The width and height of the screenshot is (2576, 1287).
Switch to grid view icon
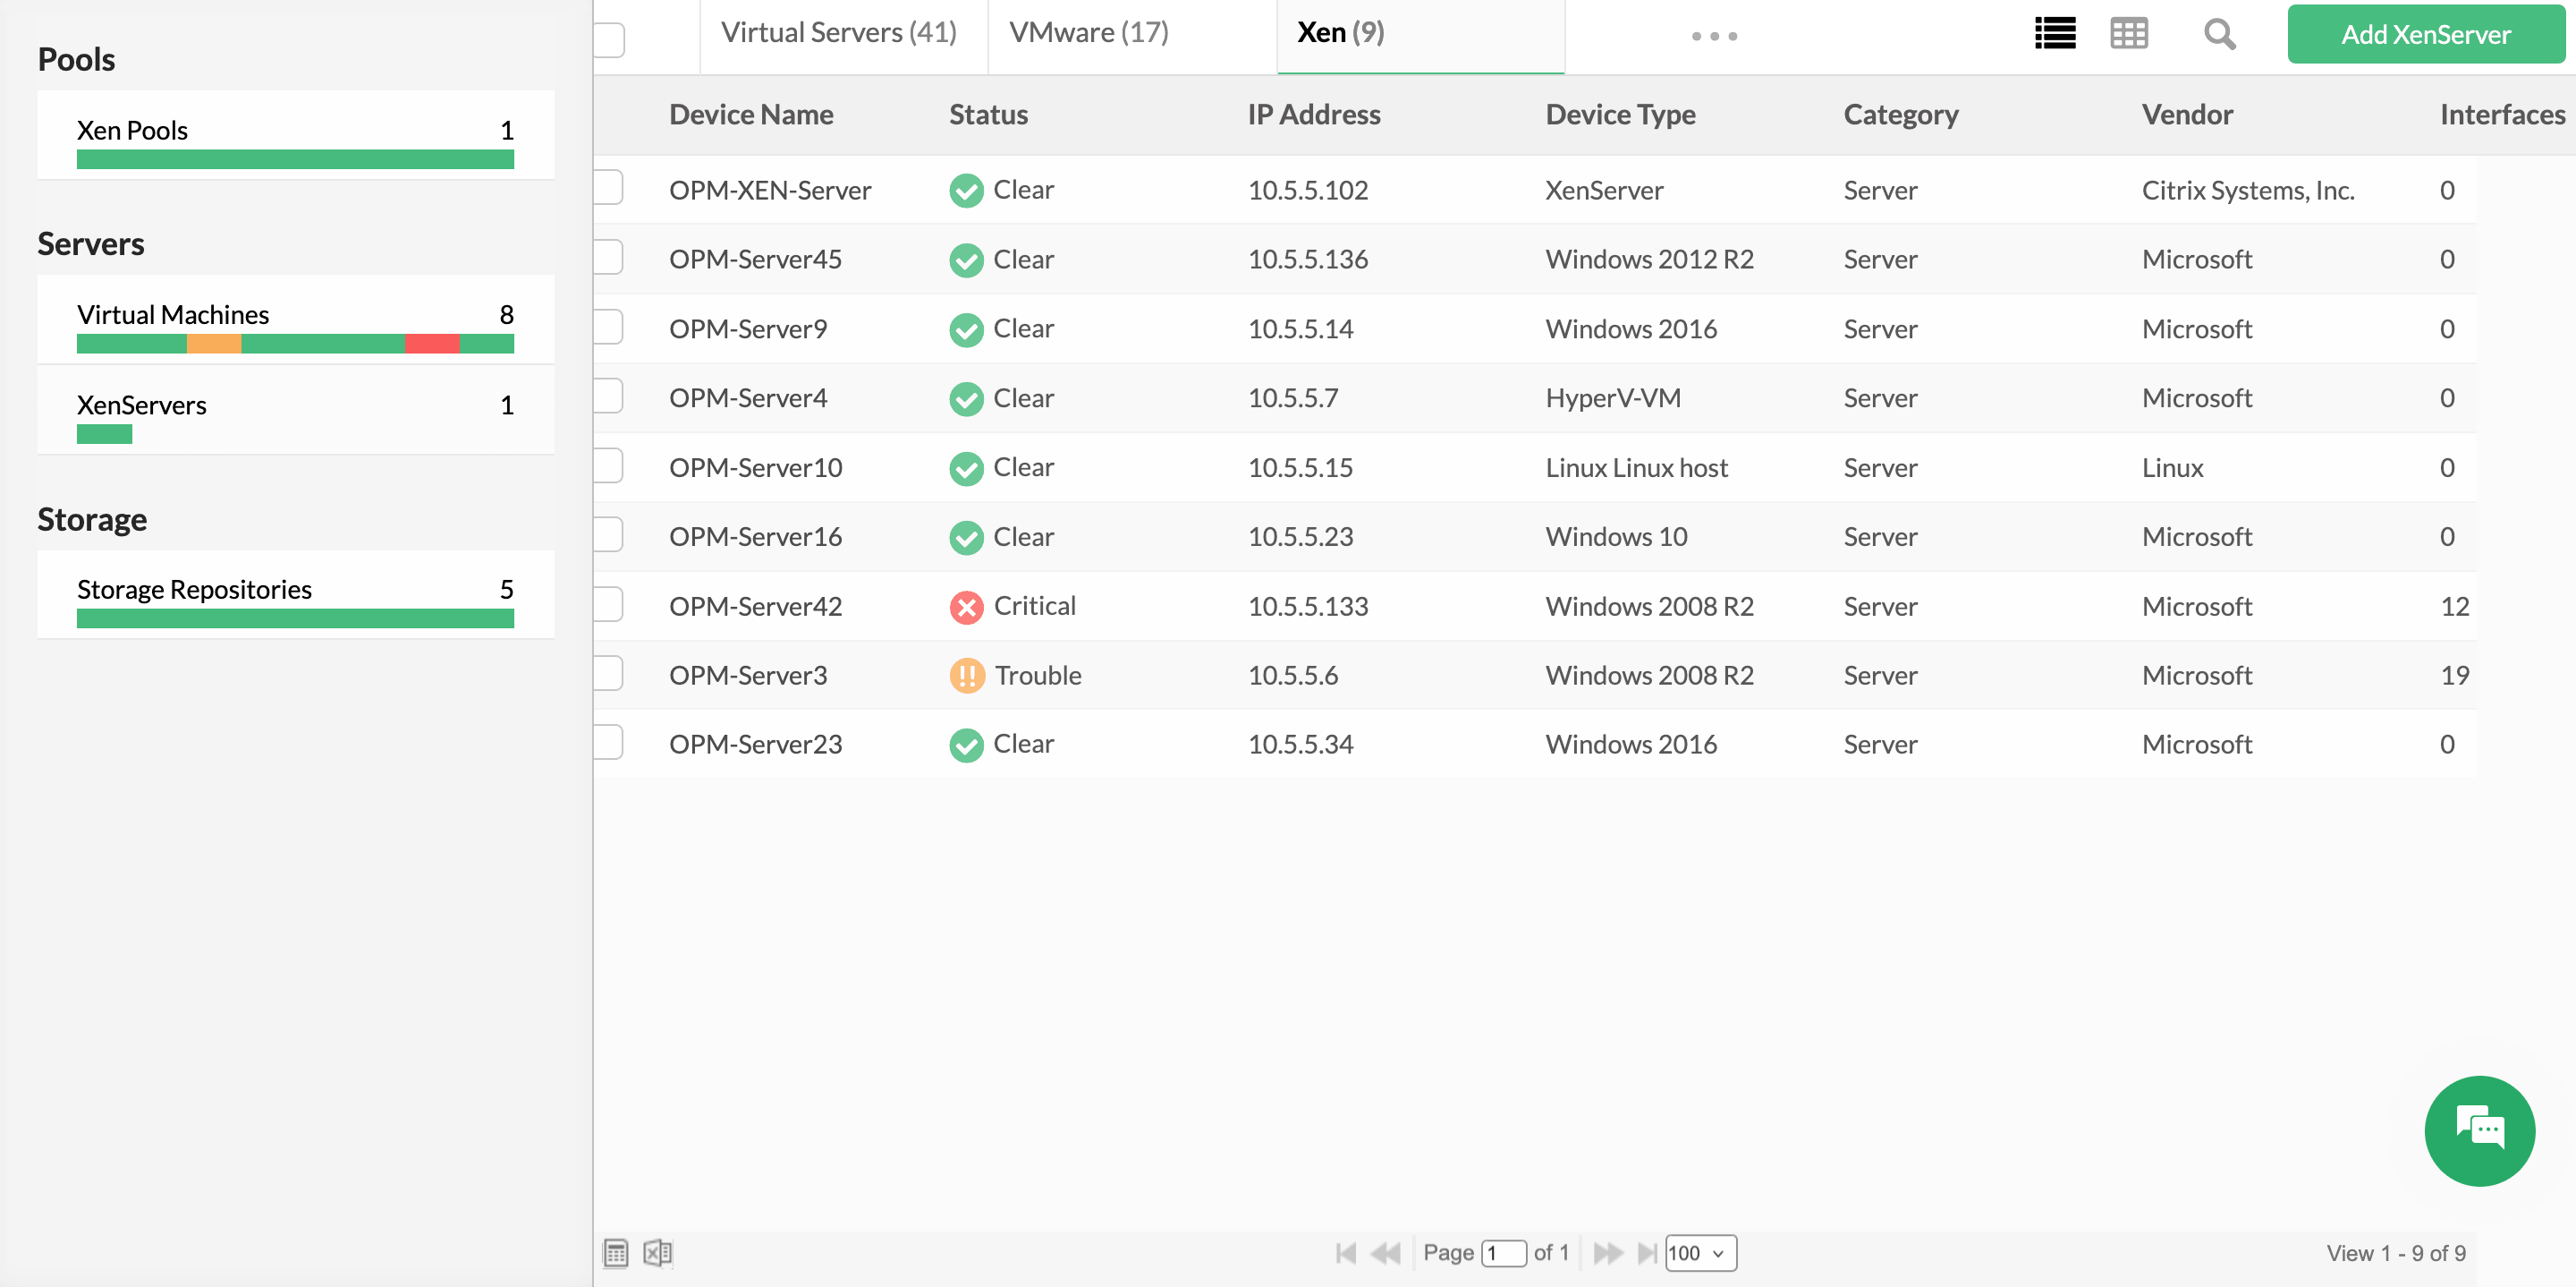pyautogui.click(x=2129, y=34)
